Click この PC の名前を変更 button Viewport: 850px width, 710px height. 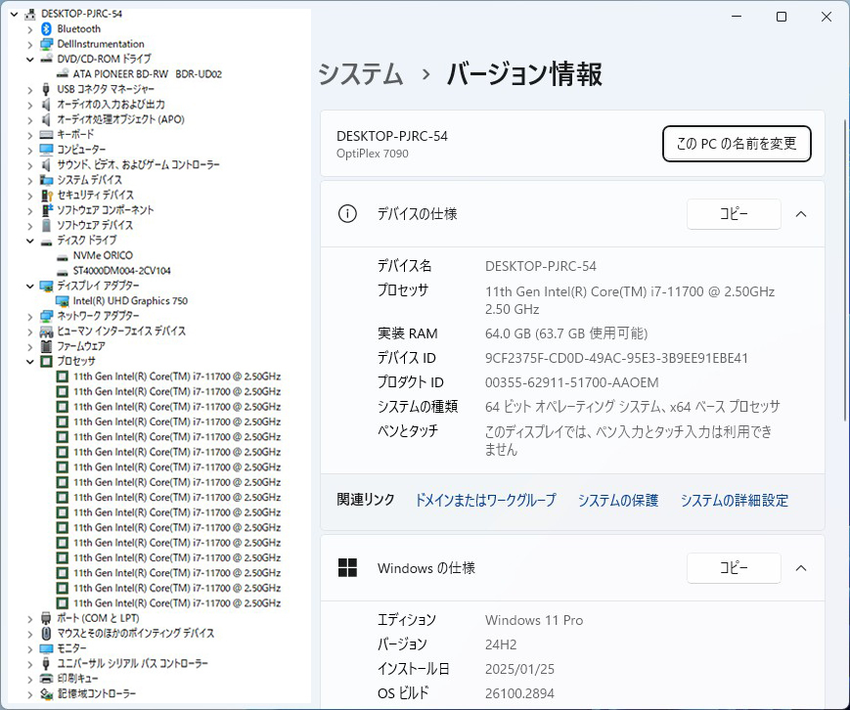point(737,144)
